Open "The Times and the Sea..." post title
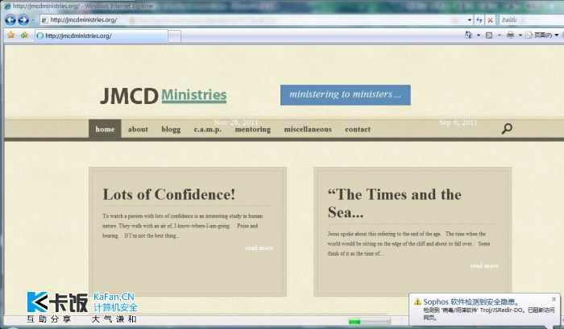564x329 pixels. tap(395, 203)
